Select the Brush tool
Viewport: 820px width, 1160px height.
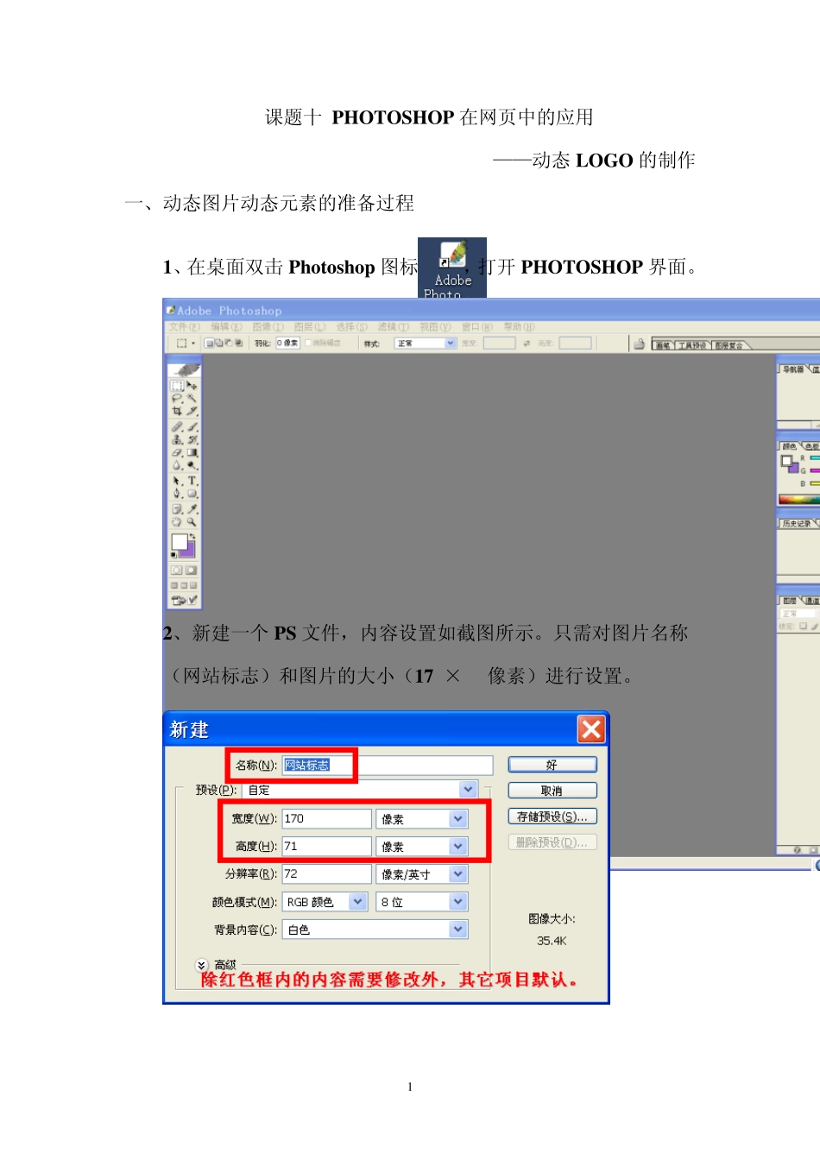[x=192, y=427]
